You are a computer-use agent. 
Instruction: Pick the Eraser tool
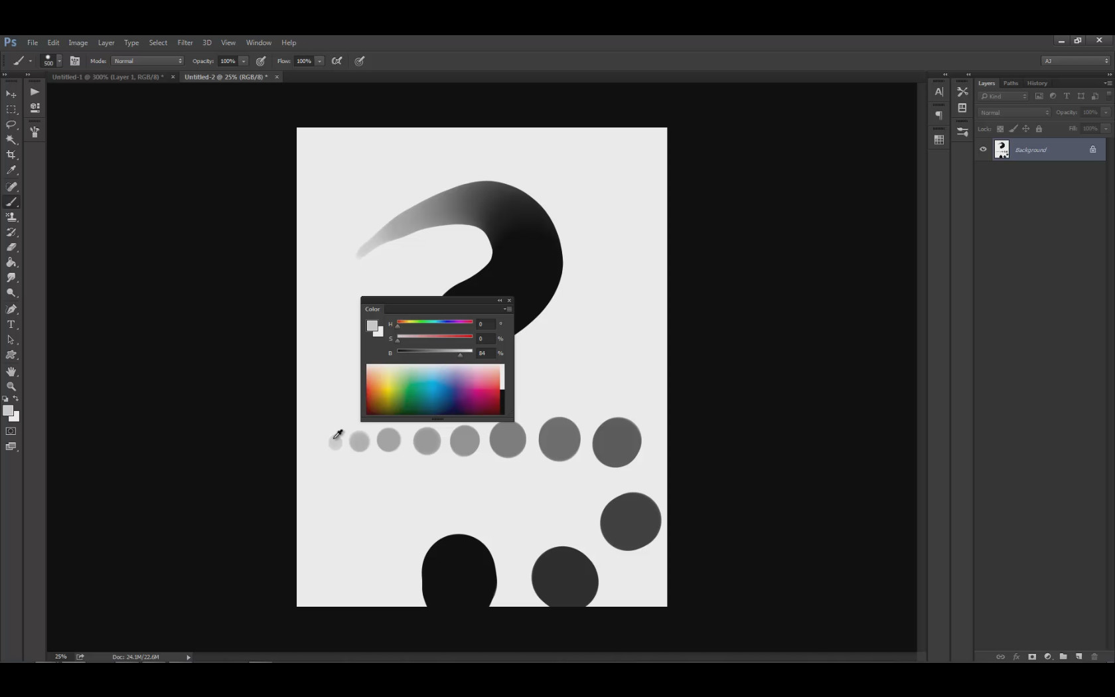pyautogui.click(x=11, y=247)
